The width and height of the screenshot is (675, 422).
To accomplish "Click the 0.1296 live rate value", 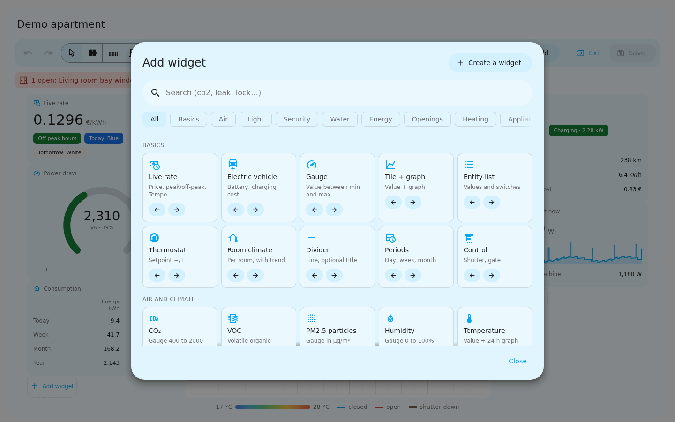I will (58, 120).
